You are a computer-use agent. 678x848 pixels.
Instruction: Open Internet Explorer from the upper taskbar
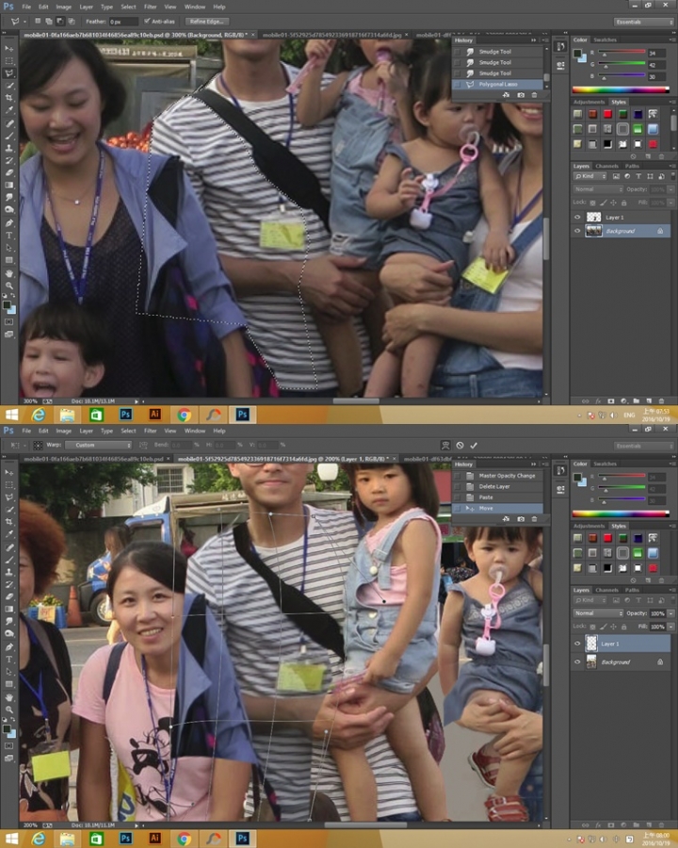pos(38,415)
